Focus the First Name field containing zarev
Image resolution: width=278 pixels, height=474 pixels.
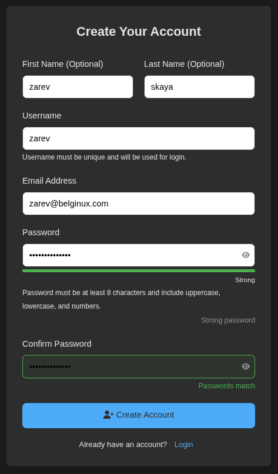78,87
